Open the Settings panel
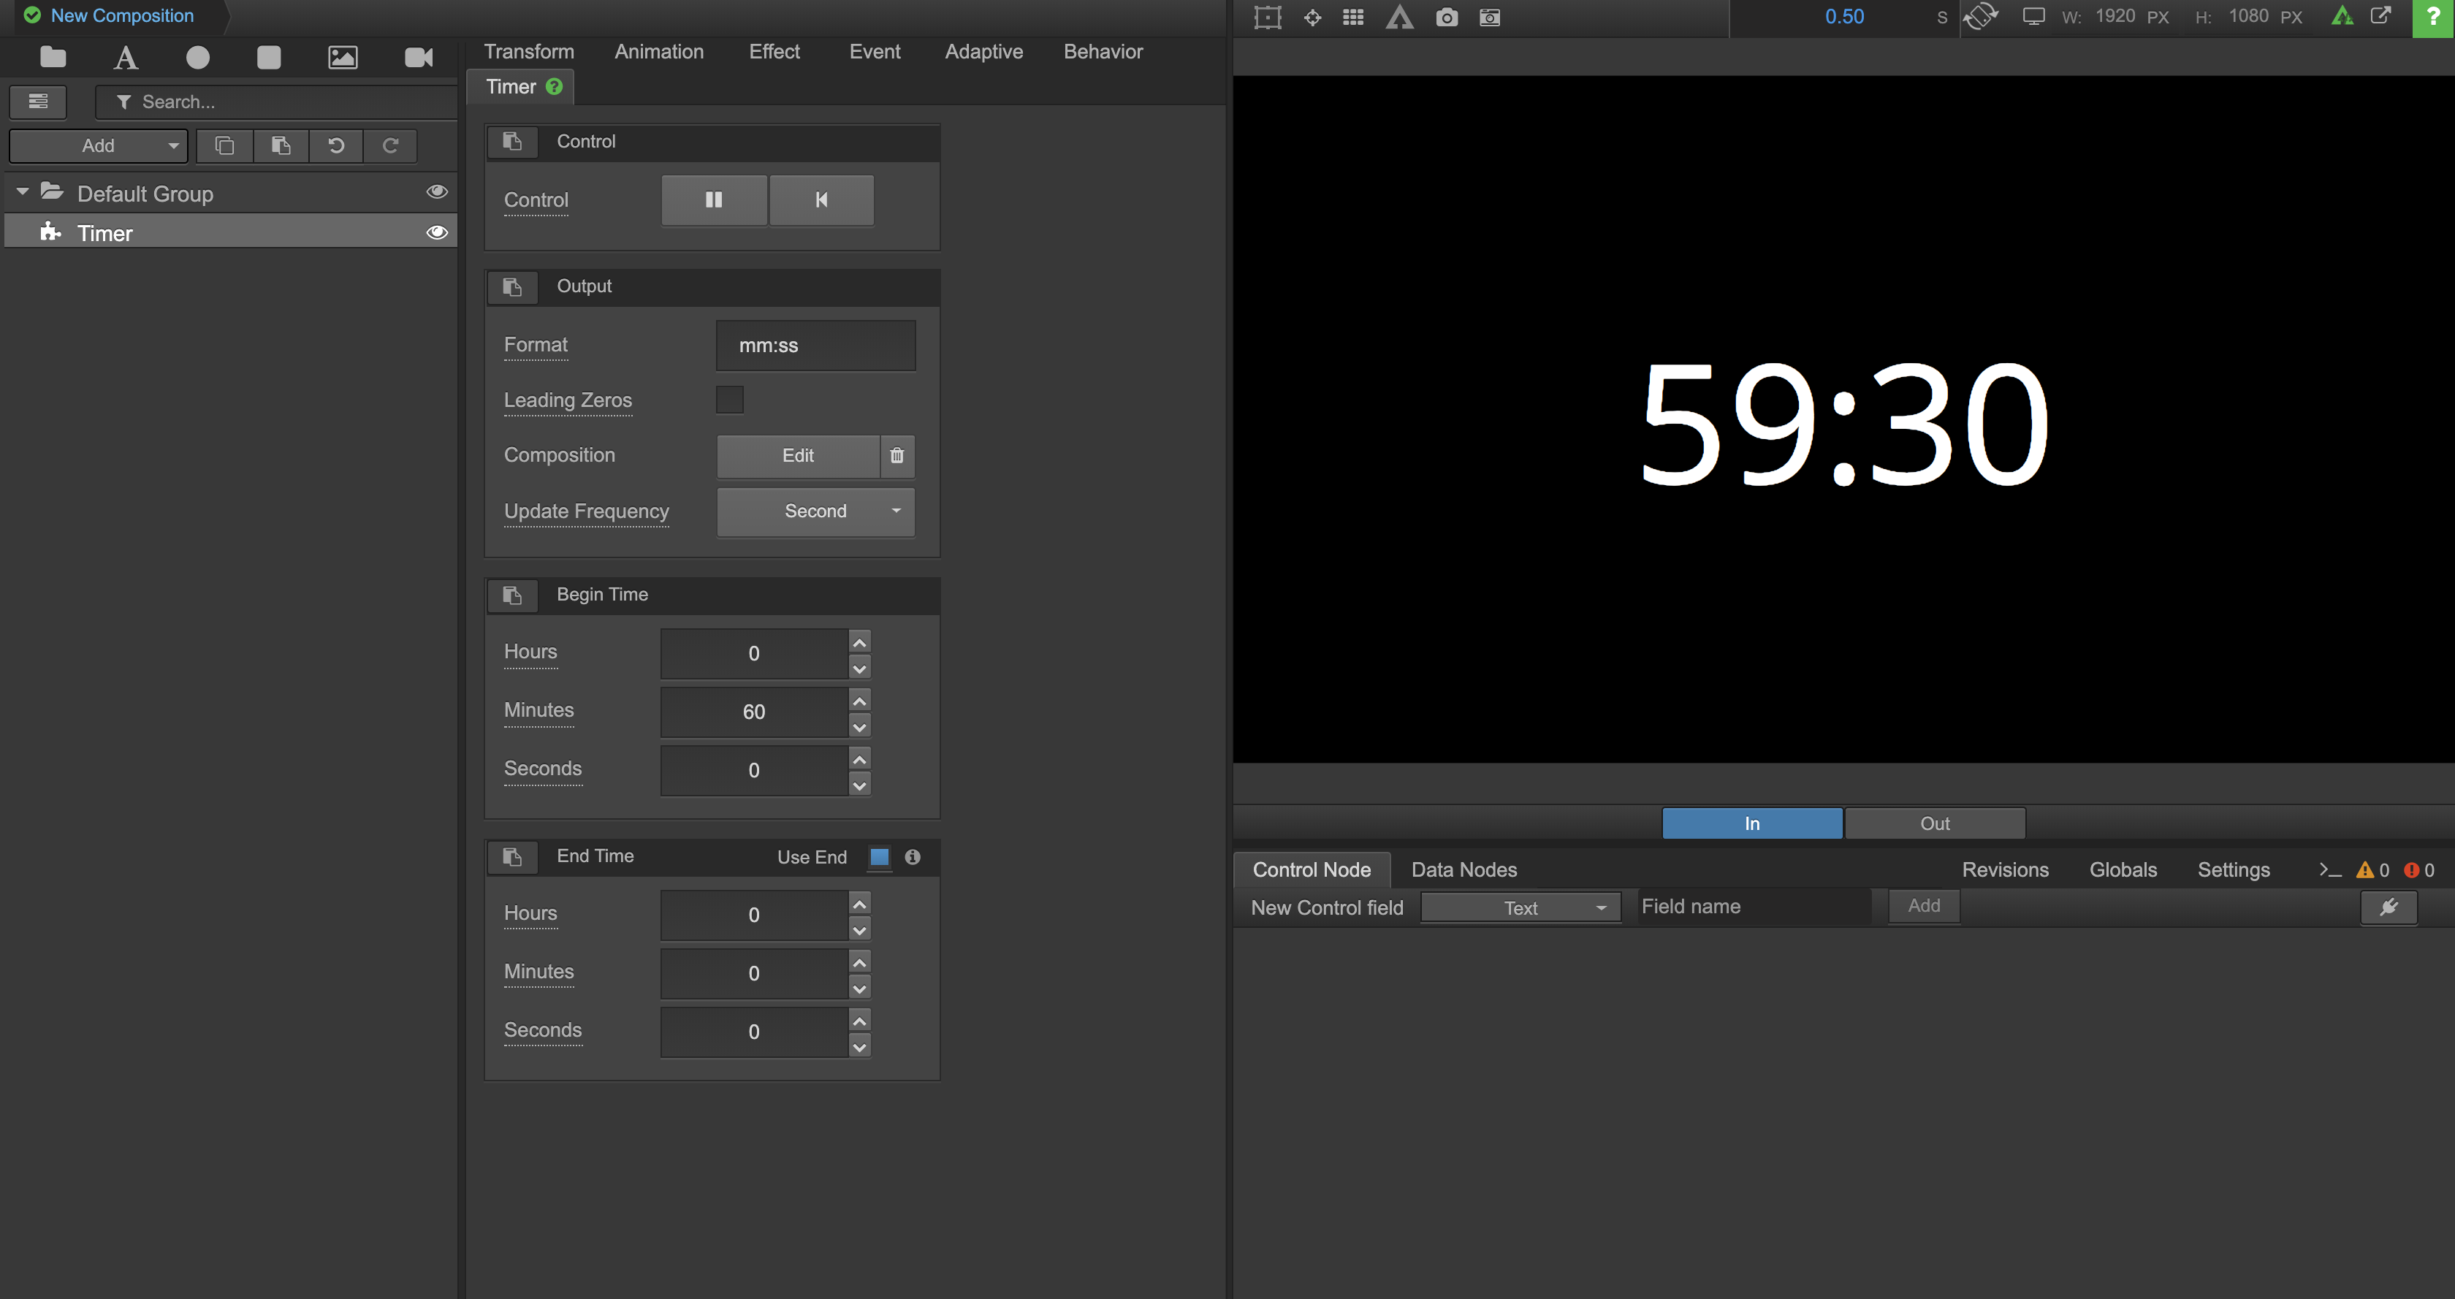The image size is (2455, 1299). 2234,869
